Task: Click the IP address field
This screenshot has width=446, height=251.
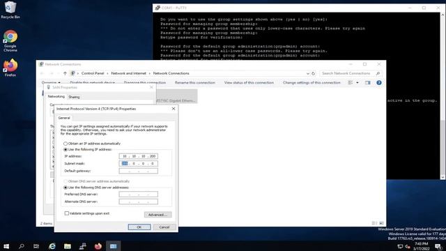Action: (x=138, y=156)
